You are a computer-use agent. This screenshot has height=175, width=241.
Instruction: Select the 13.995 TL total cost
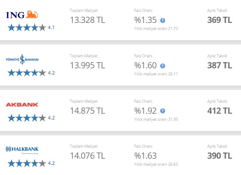coord(87,65)
